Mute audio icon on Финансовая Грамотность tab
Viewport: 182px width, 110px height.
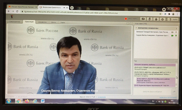(x=64, y=8)
